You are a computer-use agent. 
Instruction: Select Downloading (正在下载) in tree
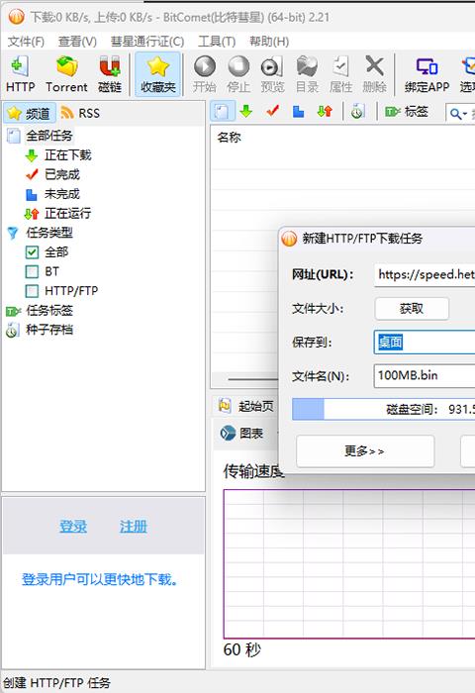67,155
